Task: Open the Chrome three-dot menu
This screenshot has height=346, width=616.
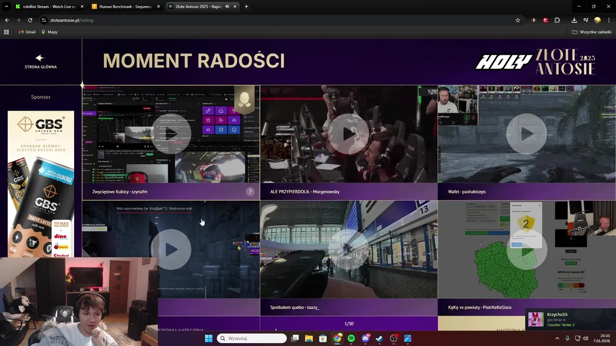Action: [x=609, y=20]
